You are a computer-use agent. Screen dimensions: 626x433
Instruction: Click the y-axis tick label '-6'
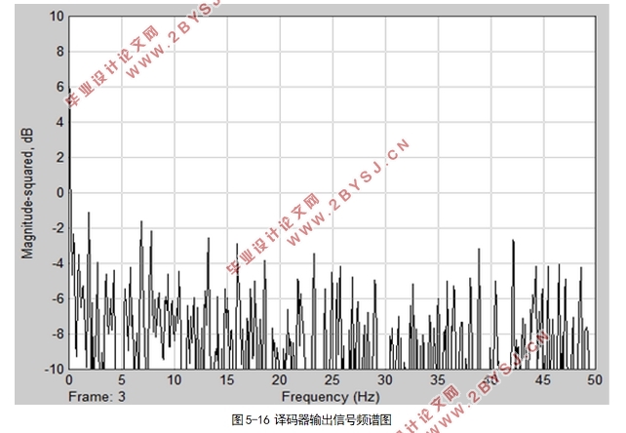[x=58, y=298]
